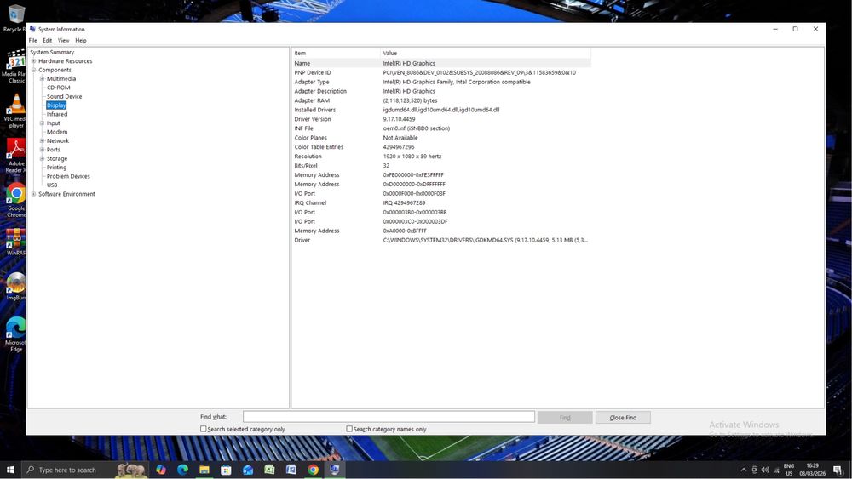Click System Information taskbar icon

(335, 470)
